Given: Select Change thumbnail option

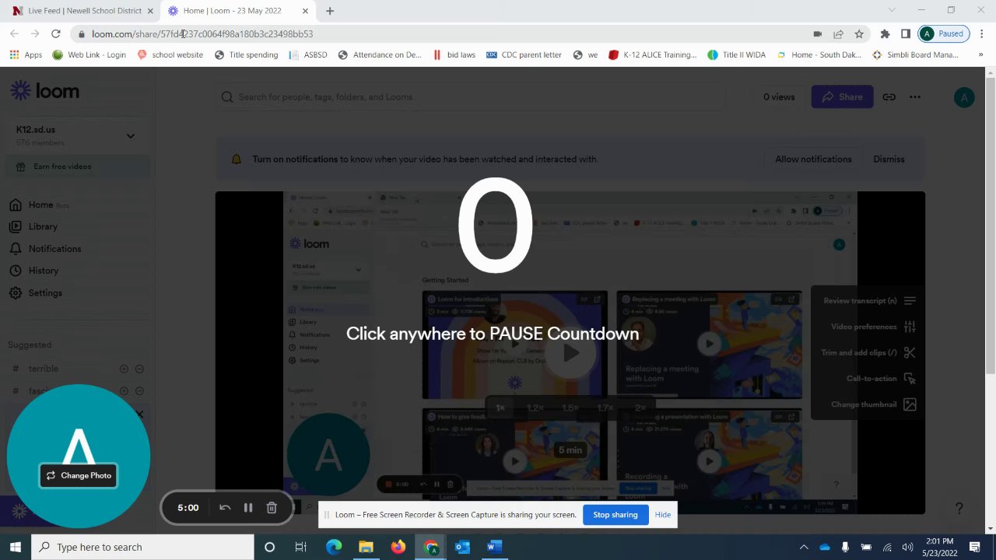Looking at the screenshot, I should [x=874, y=404].
